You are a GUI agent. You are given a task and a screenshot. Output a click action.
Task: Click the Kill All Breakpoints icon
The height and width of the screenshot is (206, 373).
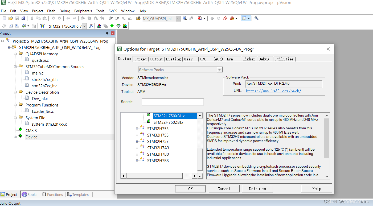(232, 18)
